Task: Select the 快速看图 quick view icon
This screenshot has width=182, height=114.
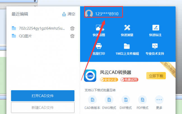Action: coord(99,28)
